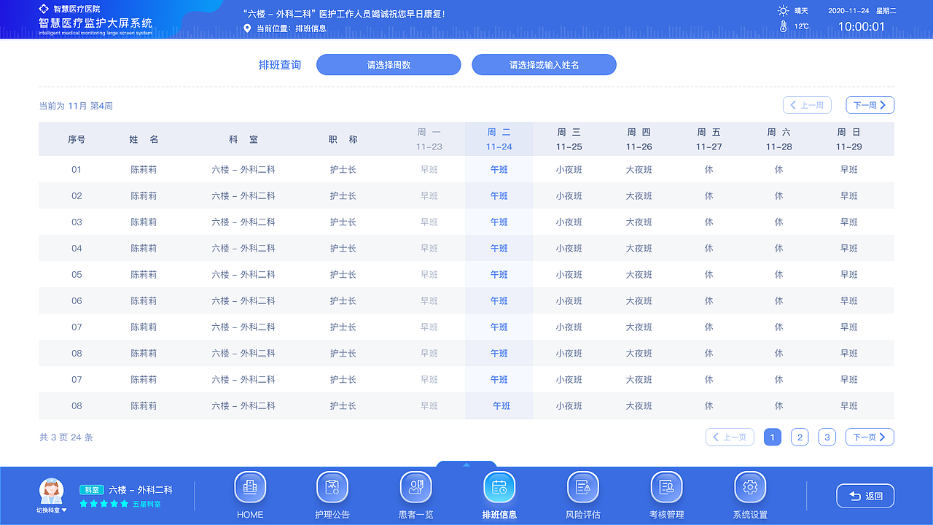Go to page 2 of results
933x525 pixels.
tap(800, 437)
